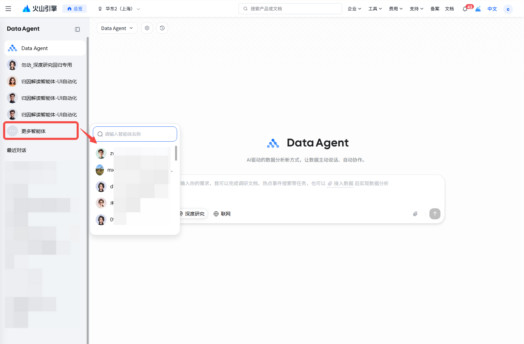Open the 文档 link
524x344 pixels.
click(449, 9)
